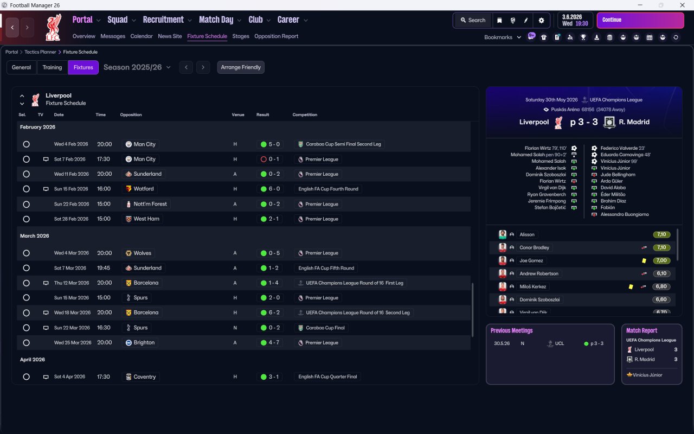Screen dimensions: 694x434
Task: Collapse the Liverpool fixture schedule with up chevron
Action: [22, 96]
